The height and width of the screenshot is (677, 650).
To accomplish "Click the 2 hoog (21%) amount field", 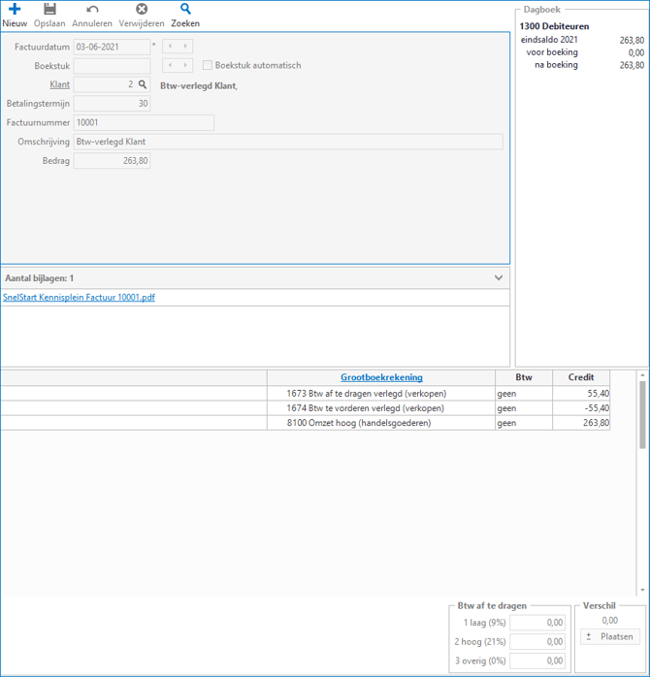I will point(537,642).
